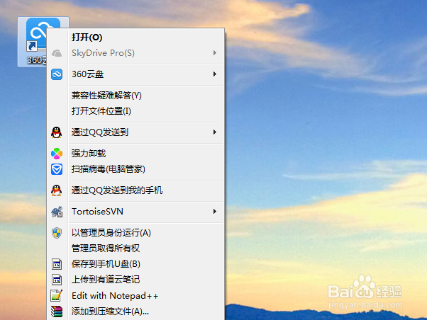Choose 保存到手机U盘(B)
This screenshot has width=427, height=320.
tap(135, 264)
